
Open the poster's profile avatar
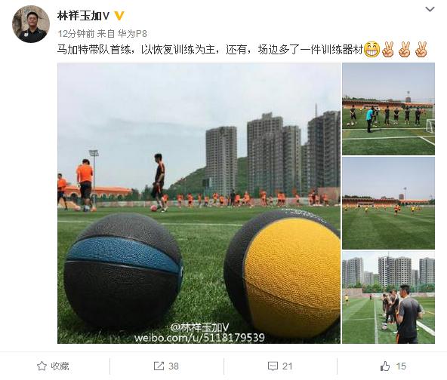[31, 24]
